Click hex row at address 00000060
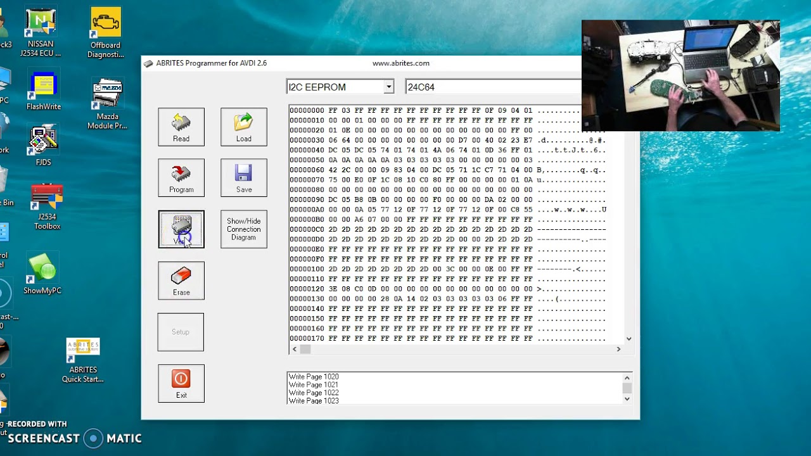This screenshot has width=811, height=456. click(x=448, y=170)
